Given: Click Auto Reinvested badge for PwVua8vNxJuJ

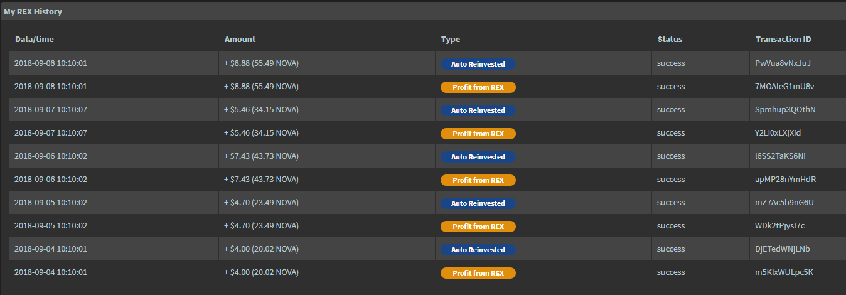Looking at the screenshot, I should tap(478, 64).
